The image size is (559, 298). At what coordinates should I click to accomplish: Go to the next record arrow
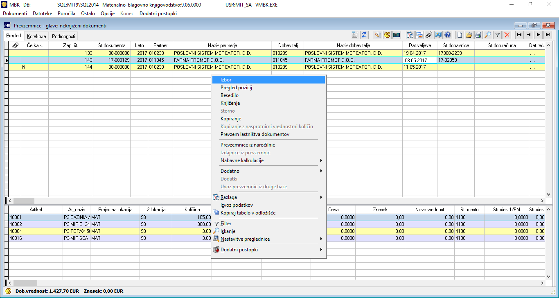click(x=539, y=35)
